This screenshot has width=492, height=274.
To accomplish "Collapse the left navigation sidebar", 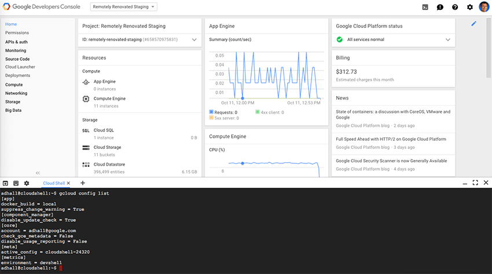I will point(38,173).
